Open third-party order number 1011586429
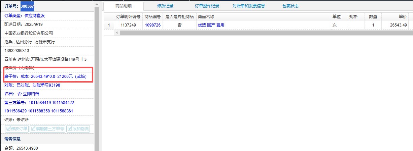 click(15, 111)
